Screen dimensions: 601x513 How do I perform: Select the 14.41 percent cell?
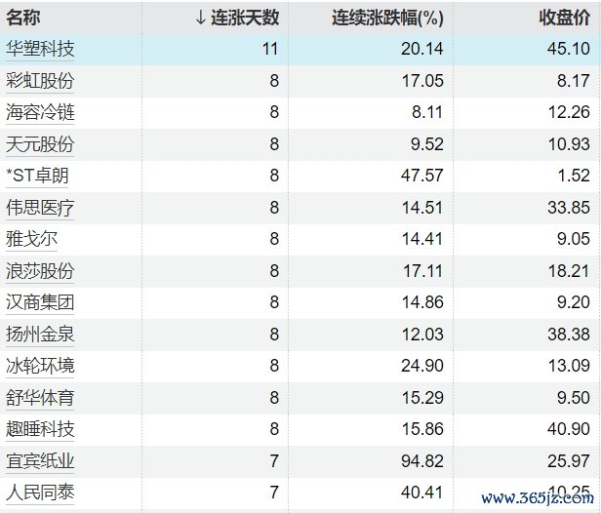coord(422,239)
